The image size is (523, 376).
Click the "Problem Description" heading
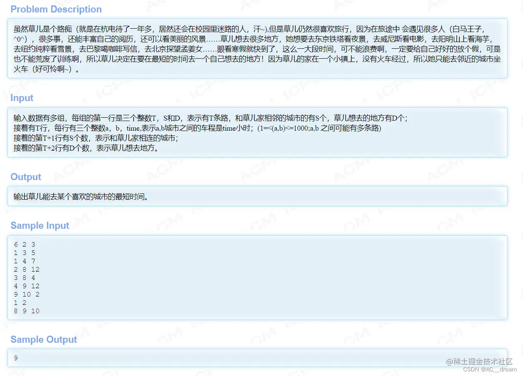(x=56, y=9)
